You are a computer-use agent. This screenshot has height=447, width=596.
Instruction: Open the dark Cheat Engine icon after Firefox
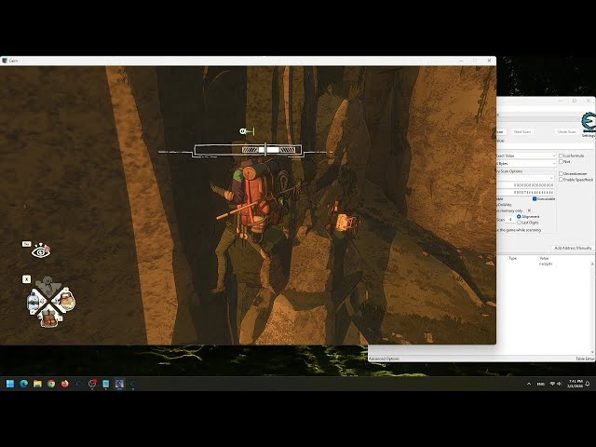(x=78, y=384)
